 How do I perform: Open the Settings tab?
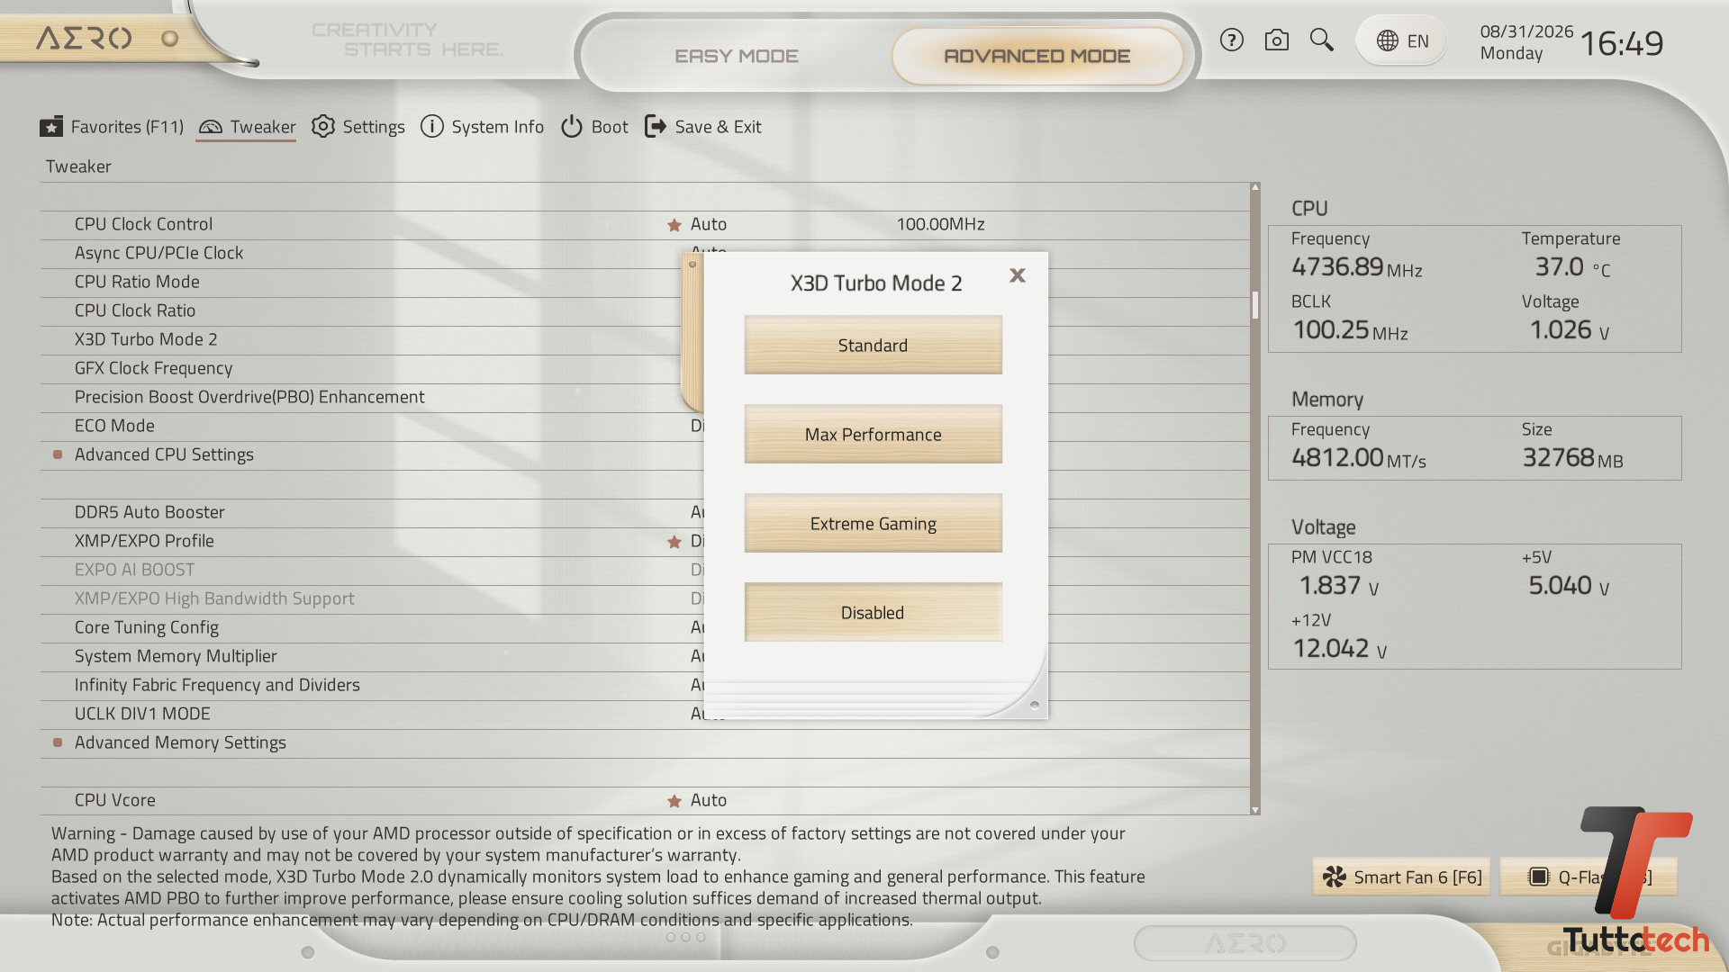(x=358, y=127)
